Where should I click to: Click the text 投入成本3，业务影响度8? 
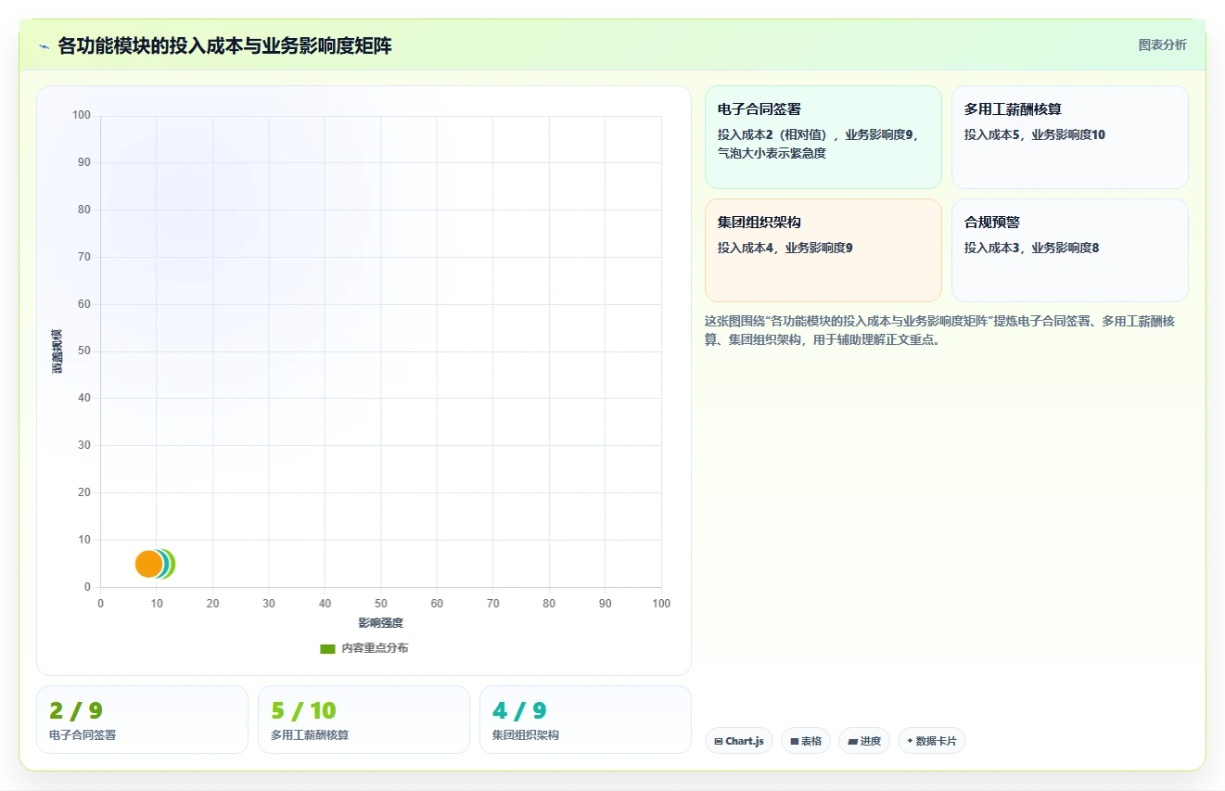(x=1031, y=248)
